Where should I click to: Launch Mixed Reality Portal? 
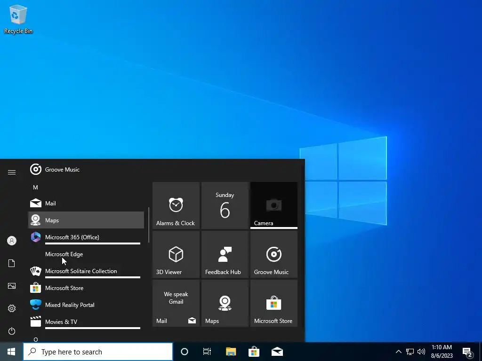coord(86,305)
